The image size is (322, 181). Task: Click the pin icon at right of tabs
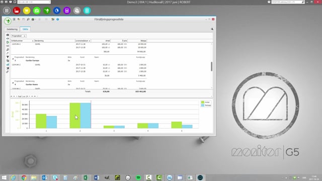[212, 29]
